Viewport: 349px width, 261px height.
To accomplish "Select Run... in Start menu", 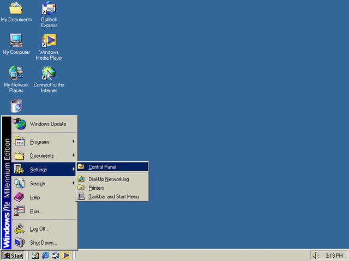I will pyautogui.click(x=44, y=212).
